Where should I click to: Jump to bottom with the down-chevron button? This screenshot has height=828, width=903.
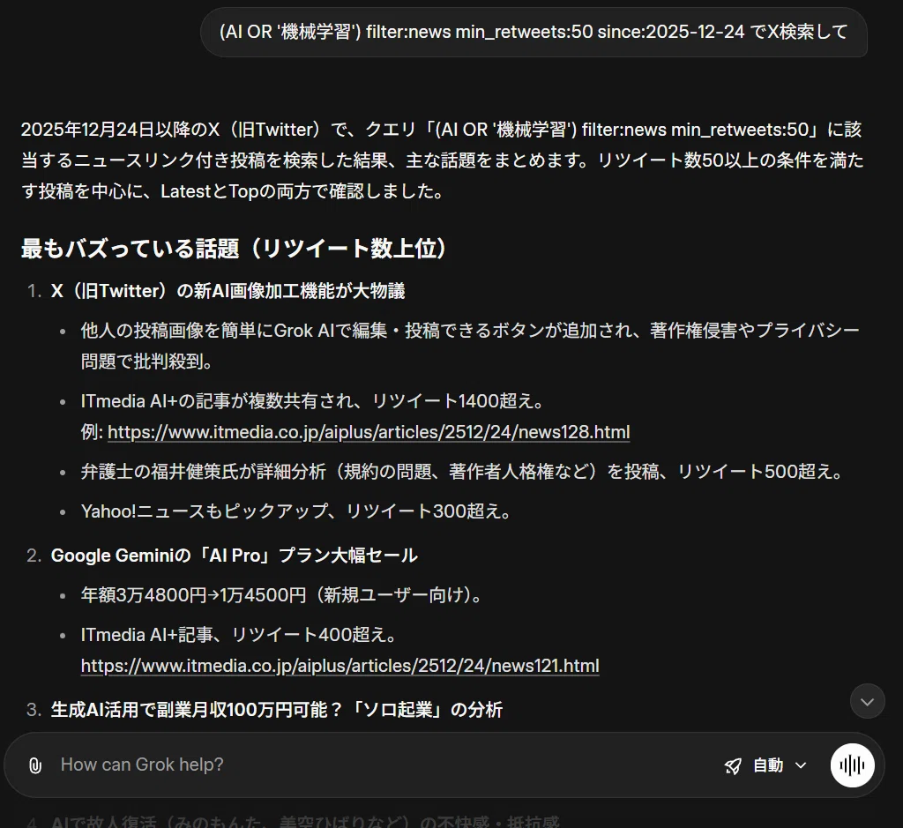click(868, 701)
